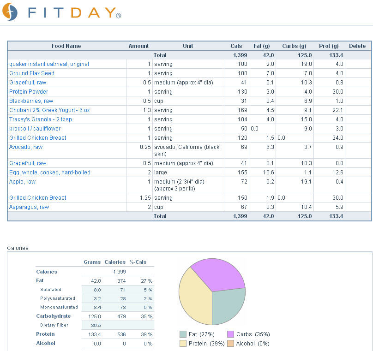This screenshot has height=351, width=373.
Task: Click the Amount column header
Action: pos(138,46)
